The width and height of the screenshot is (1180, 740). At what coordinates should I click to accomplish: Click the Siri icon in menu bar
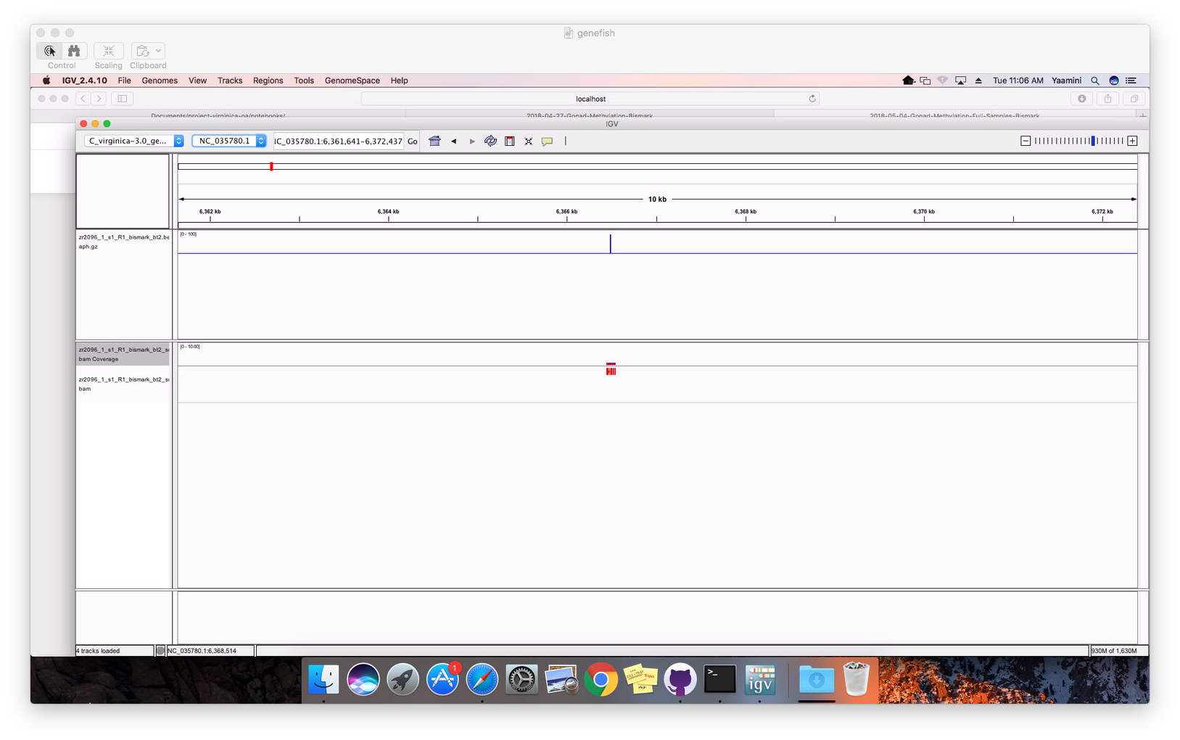(x=1114, y=81)
